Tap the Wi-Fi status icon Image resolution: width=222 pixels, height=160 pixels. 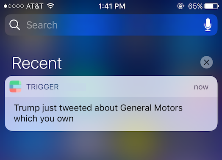pyautogui.click(x=50, y=6)
